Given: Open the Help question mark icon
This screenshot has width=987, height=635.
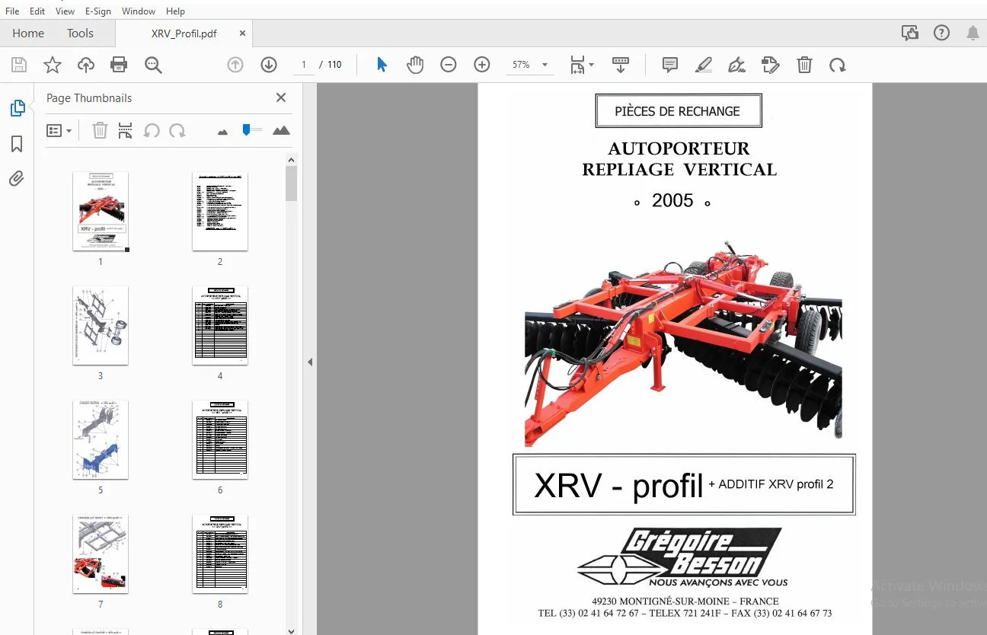Looking at the screenshot, I should point(942,33).
